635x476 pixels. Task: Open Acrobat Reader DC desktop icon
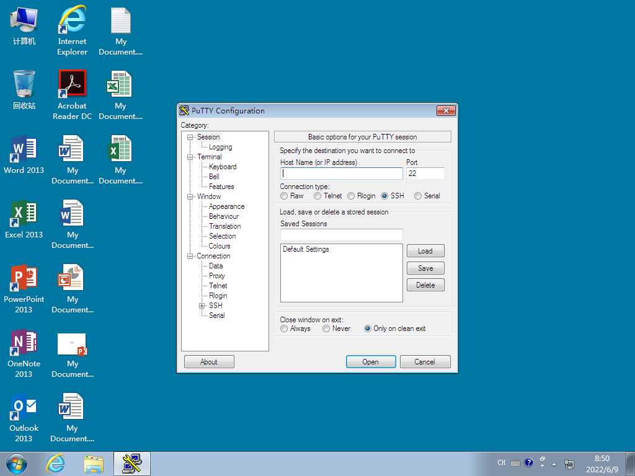[x=72, y=86]
